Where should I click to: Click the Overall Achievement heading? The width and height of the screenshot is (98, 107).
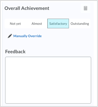[27, 8]
